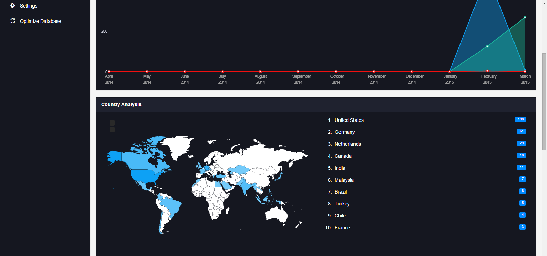This screenshot has height=256, width=547.
Task: Click the January 2015 chart data point
Action: click(x=450, y=72)
